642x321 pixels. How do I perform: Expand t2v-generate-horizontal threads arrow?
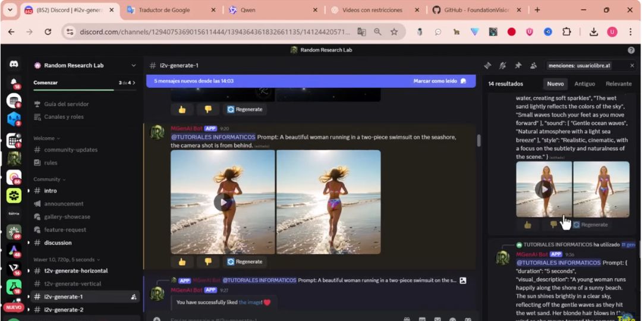(x=29, y=271)
